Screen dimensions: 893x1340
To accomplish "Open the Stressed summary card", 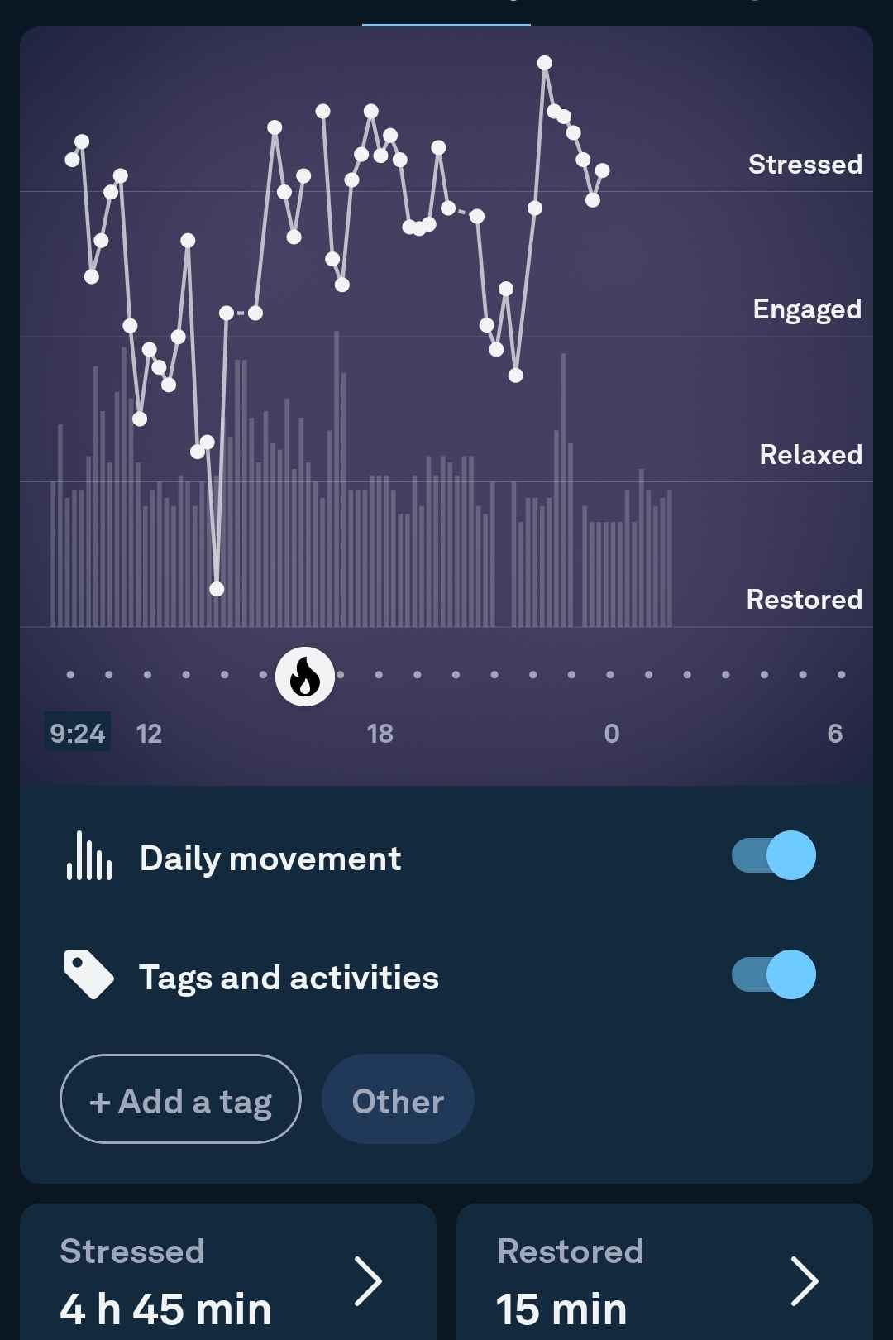I will [x=228, y=1272].
